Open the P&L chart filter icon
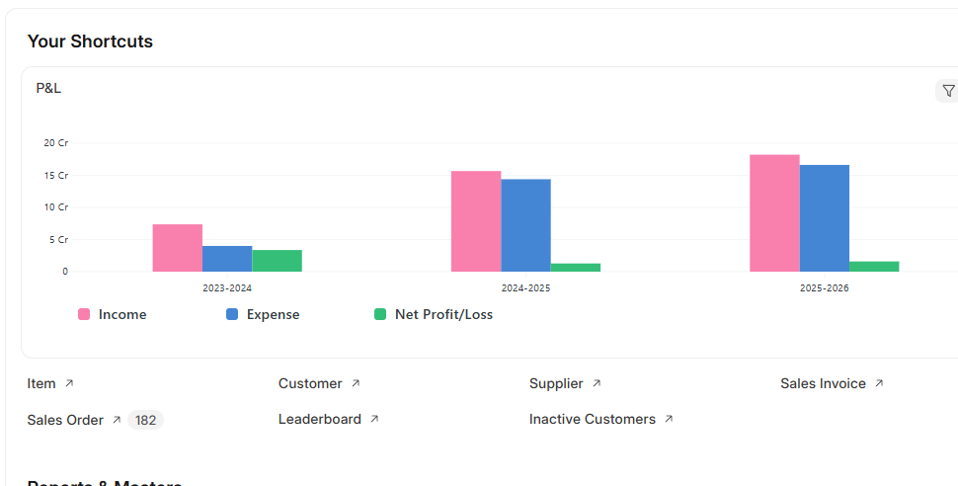Screen dimensions: 958x486 pyautogui.click(x=947, y=91)
